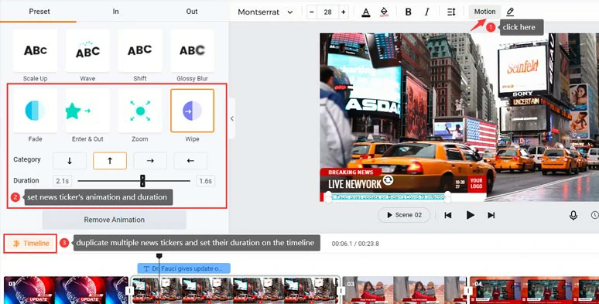Select scene 01 thumbnail in storyboard
Viewport: 599px width, 304px height.
(x=66, y=290)
